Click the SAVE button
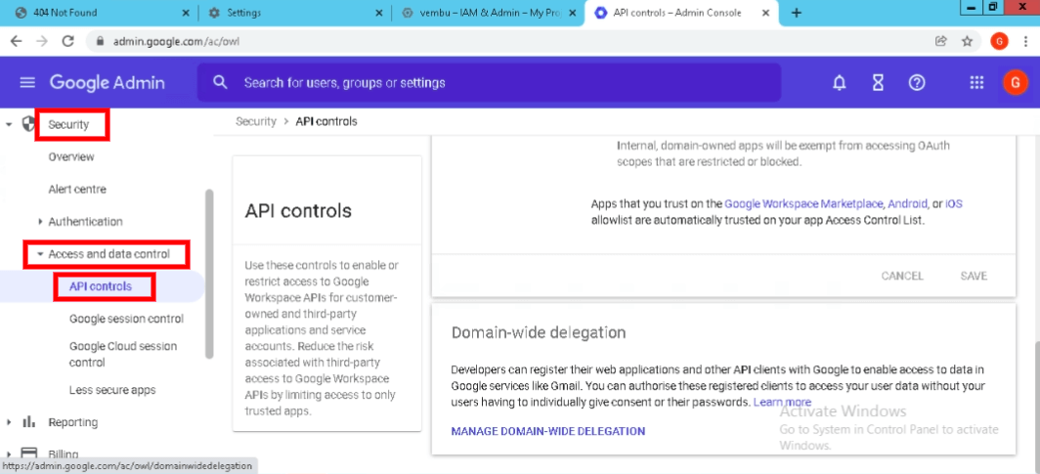This screenshot has height=474, width=1040. (x=974, y=276)
